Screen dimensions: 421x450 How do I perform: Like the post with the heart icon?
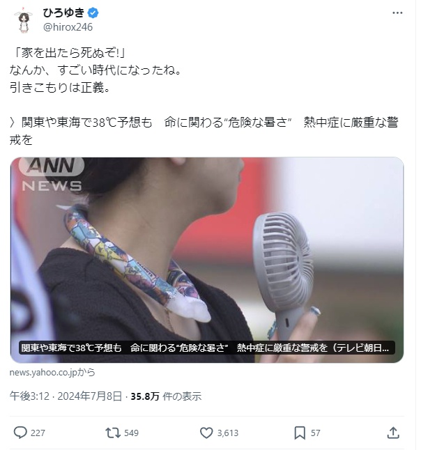[x=206, y=433]
